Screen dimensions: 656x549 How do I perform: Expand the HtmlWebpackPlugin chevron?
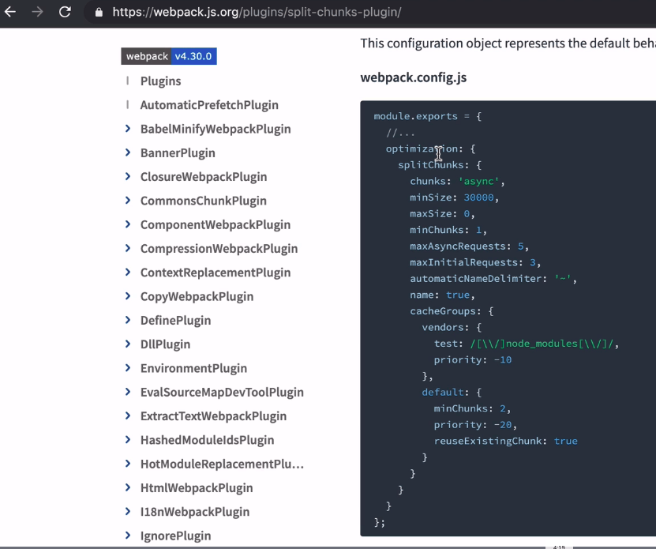point(128,487)
